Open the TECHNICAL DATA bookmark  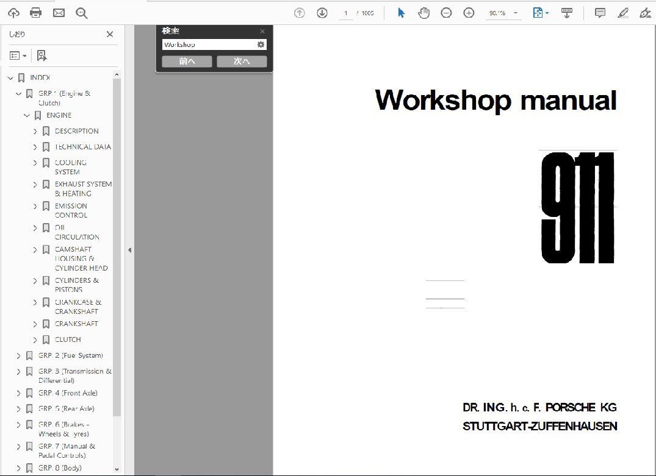(x=83, y=147)
